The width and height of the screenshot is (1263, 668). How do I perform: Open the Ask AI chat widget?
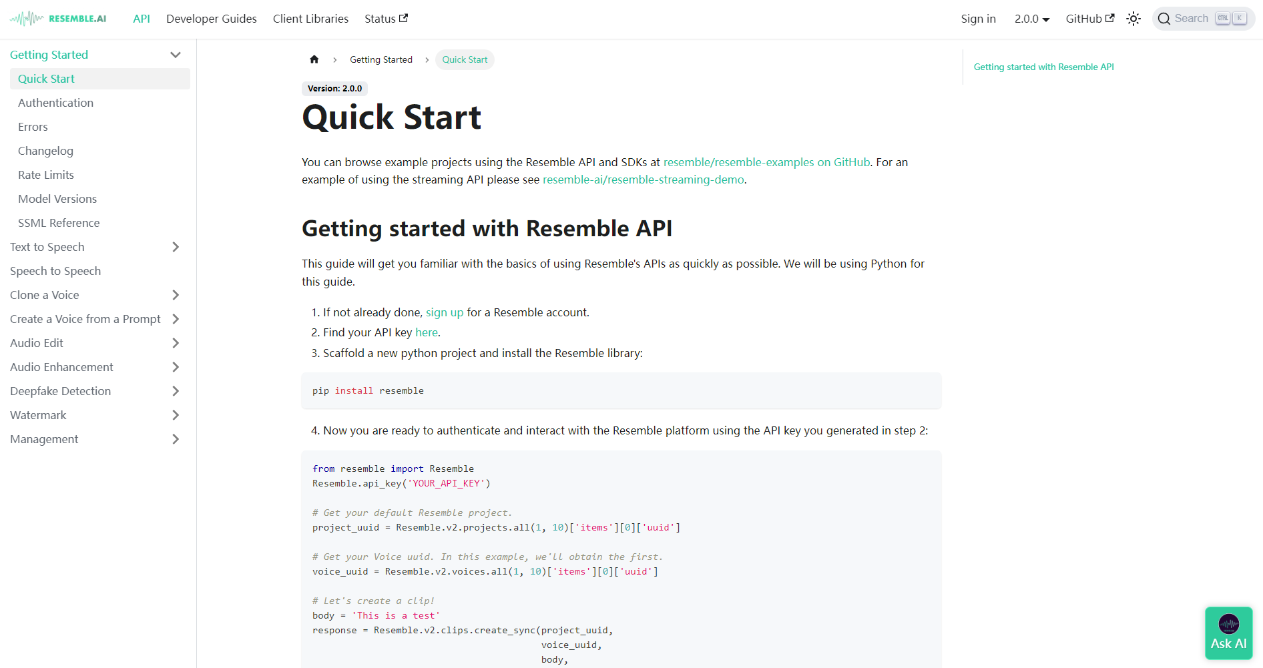click(1228, 633)
